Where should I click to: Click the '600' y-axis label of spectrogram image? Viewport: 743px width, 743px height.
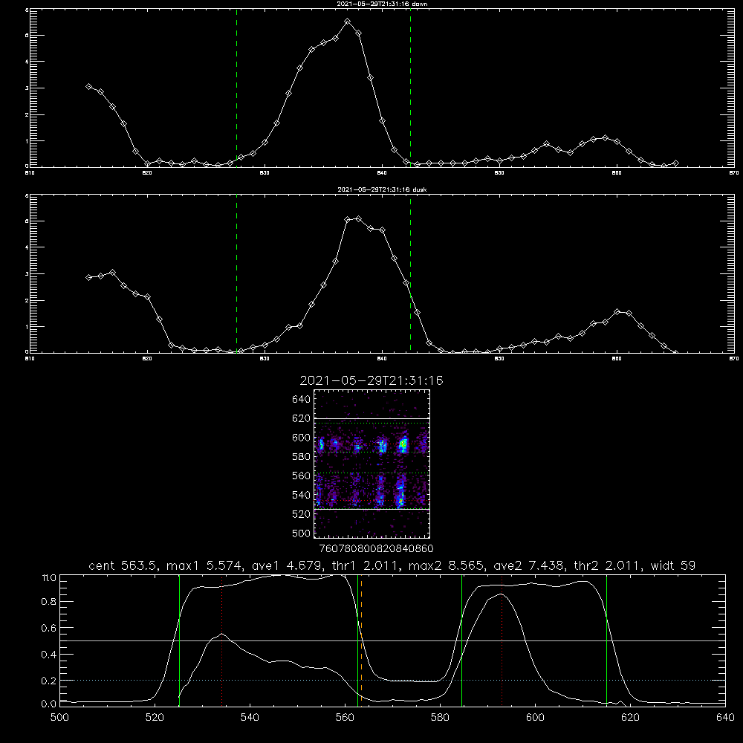coord(301,438)
